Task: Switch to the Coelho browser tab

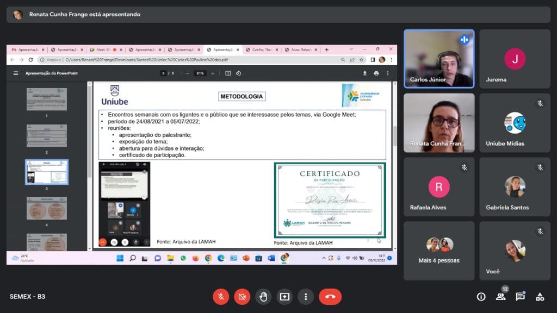Action: click(262, 49)
